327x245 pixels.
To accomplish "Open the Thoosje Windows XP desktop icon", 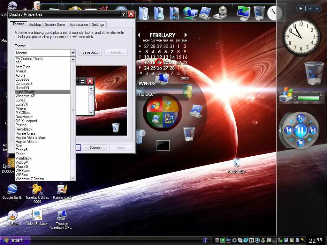I will 62,220.
